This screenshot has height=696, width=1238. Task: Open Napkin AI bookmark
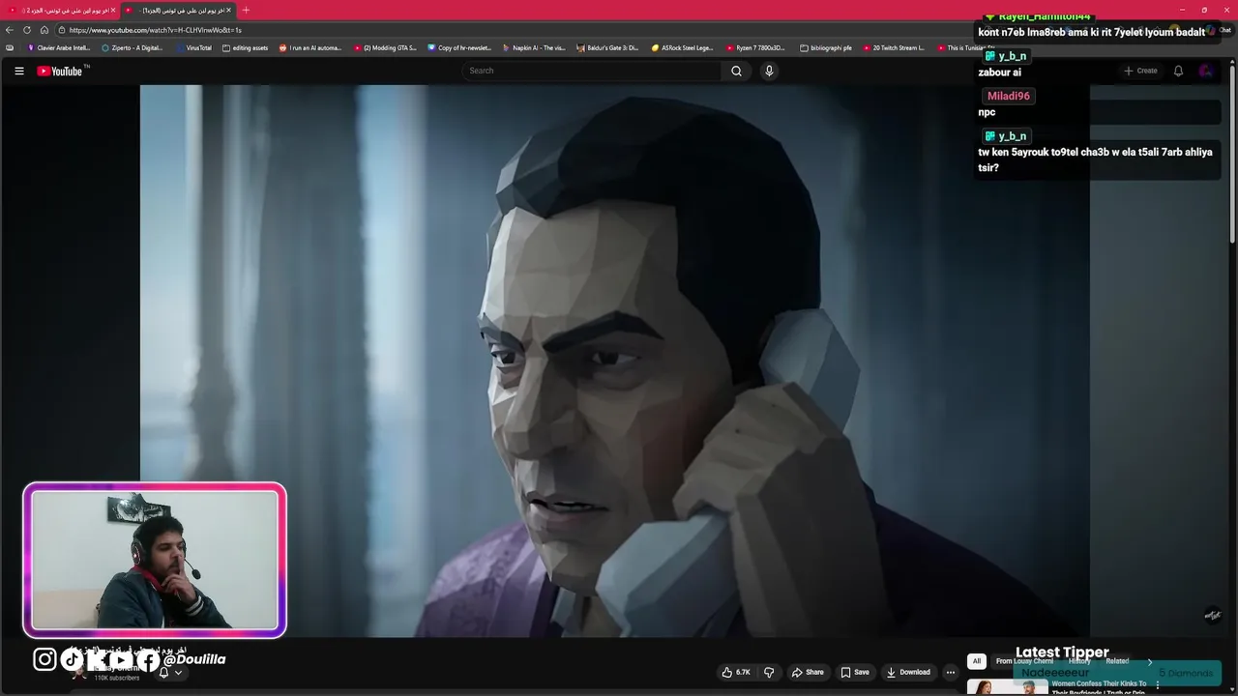tap(534, 47)
